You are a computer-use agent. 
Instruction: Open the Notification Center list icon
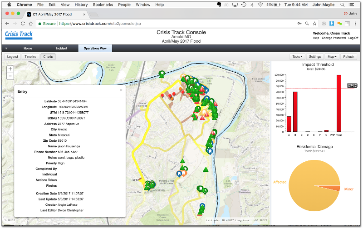click(351, 5)
